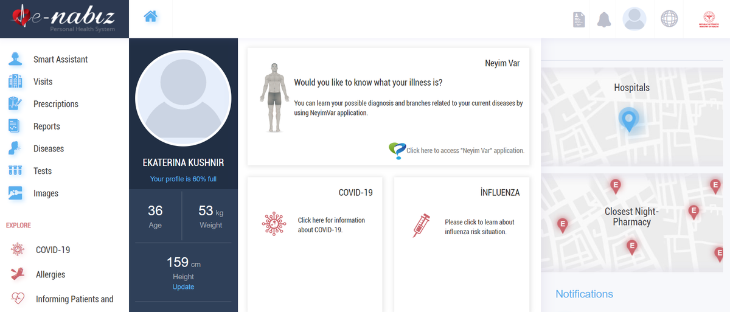Click the COVID-19 virus sidebar icon
This screenshot has height=312, width=730.
tap(18, 249)
